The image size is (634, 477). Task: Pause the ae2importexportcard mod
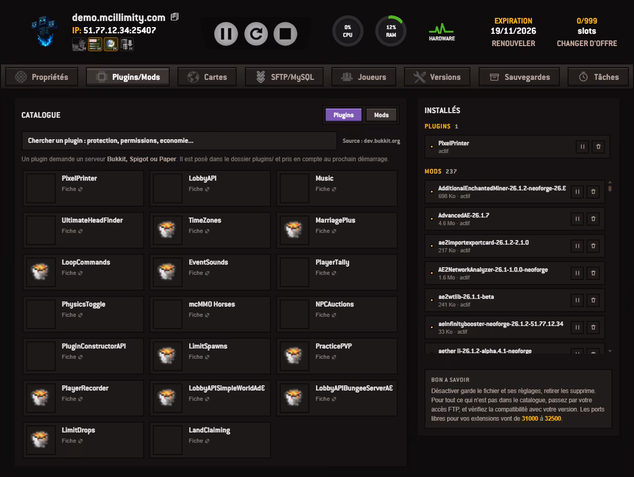[x=577, y=246]
